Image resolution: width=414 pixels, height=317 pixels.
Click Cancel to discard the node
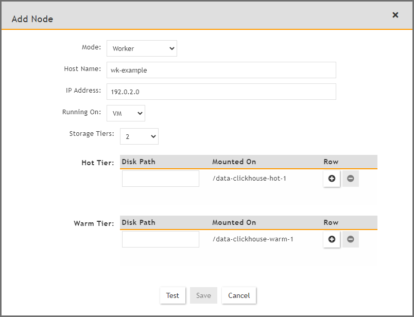238,295
